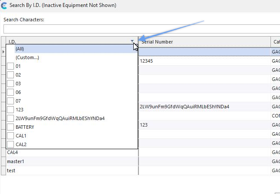Check the 01 filter checkbox
The height and width of the screenshot is (194, 280).
pos(10,66)
